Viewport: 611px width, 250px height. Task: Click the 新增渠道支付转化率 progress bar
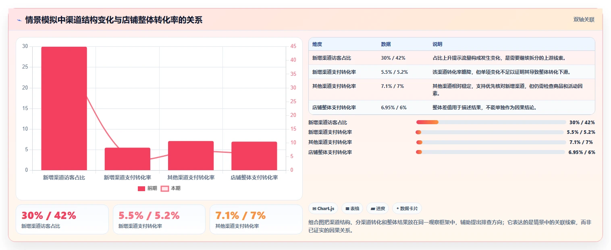click(x=490, y=132)
